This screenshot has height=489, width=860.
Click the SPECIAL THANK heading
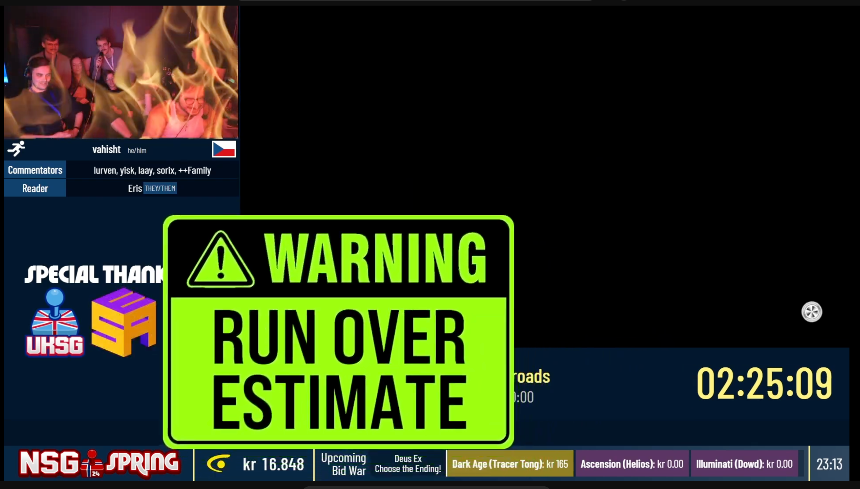click(x=94, y=274)
